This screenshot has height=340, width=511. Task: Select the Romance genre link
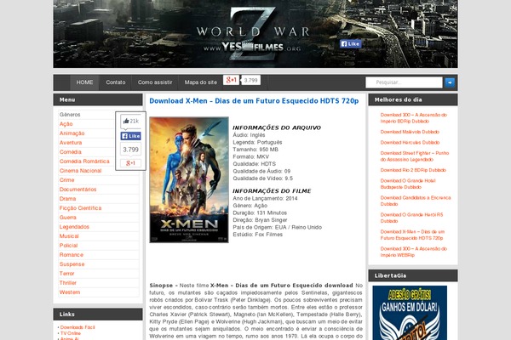pyautogui.click(x=72, y=255)
